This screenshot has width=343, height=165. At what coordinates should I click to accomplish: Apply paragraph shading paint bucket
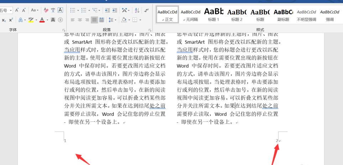click(x=124, y=20)
